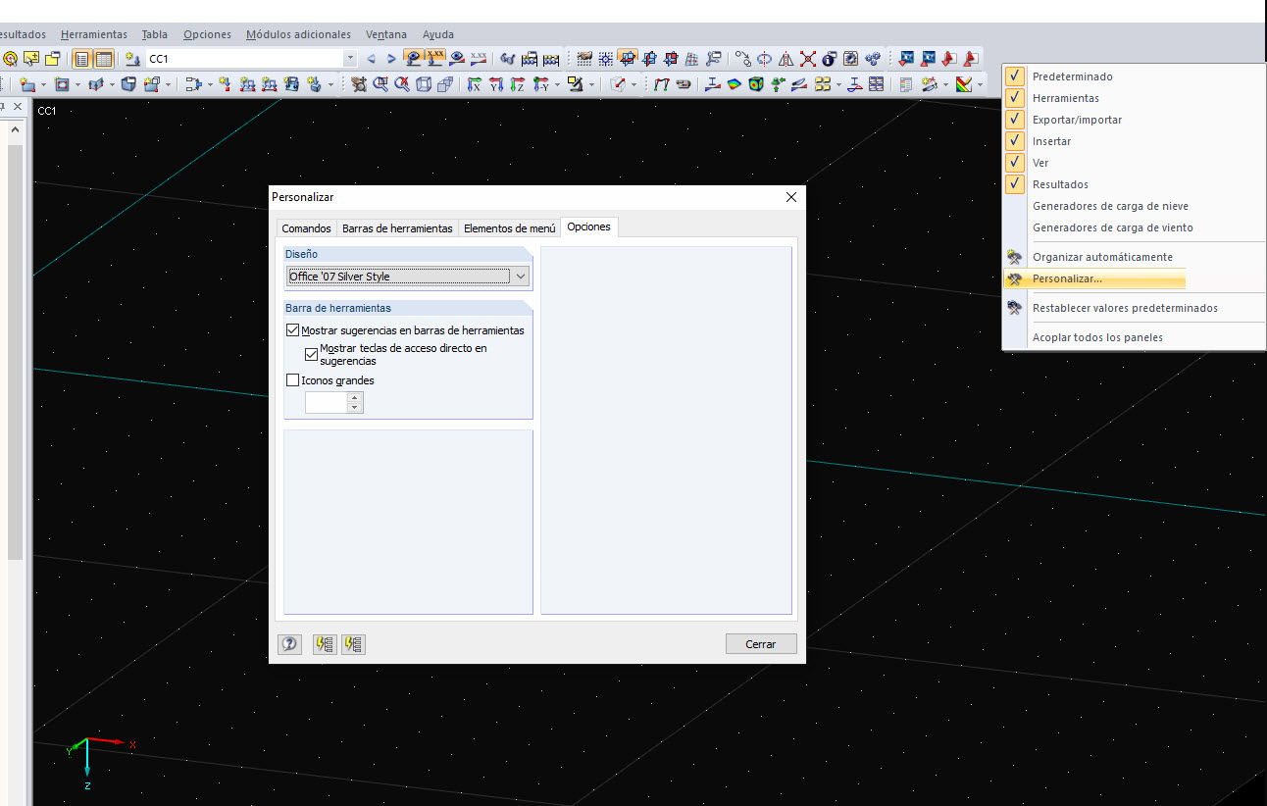This screenshot has height=806, width=1267.
Task: Go to previous load case arrow
Action: 371,59
